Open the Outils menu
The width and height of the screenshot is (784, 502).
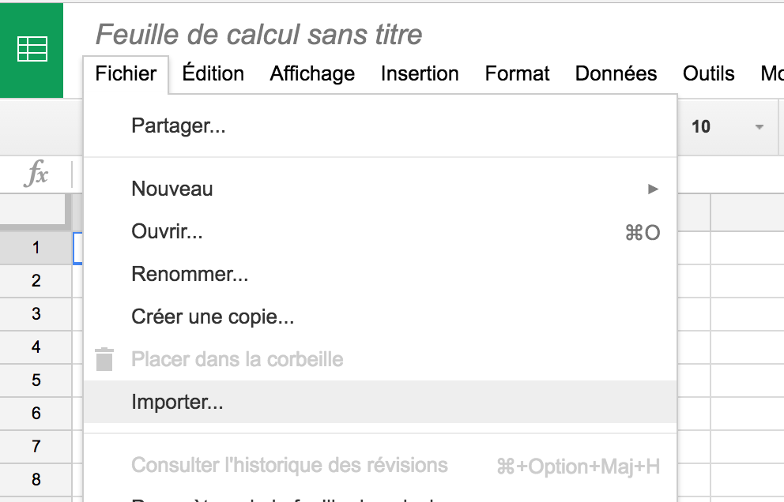[x=708, y=74]
